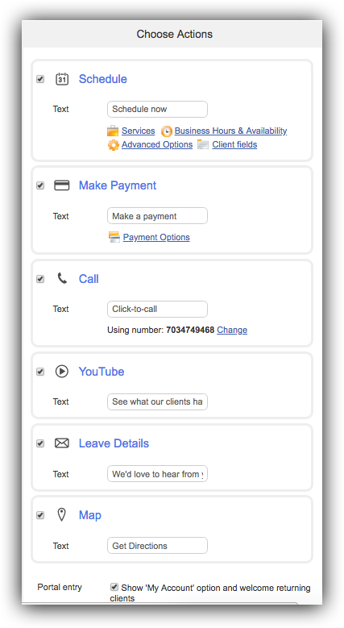Open the Client fields link
The width and height of the screenshot is (344, 628).
pyautogui.click(x=234, y=144)
